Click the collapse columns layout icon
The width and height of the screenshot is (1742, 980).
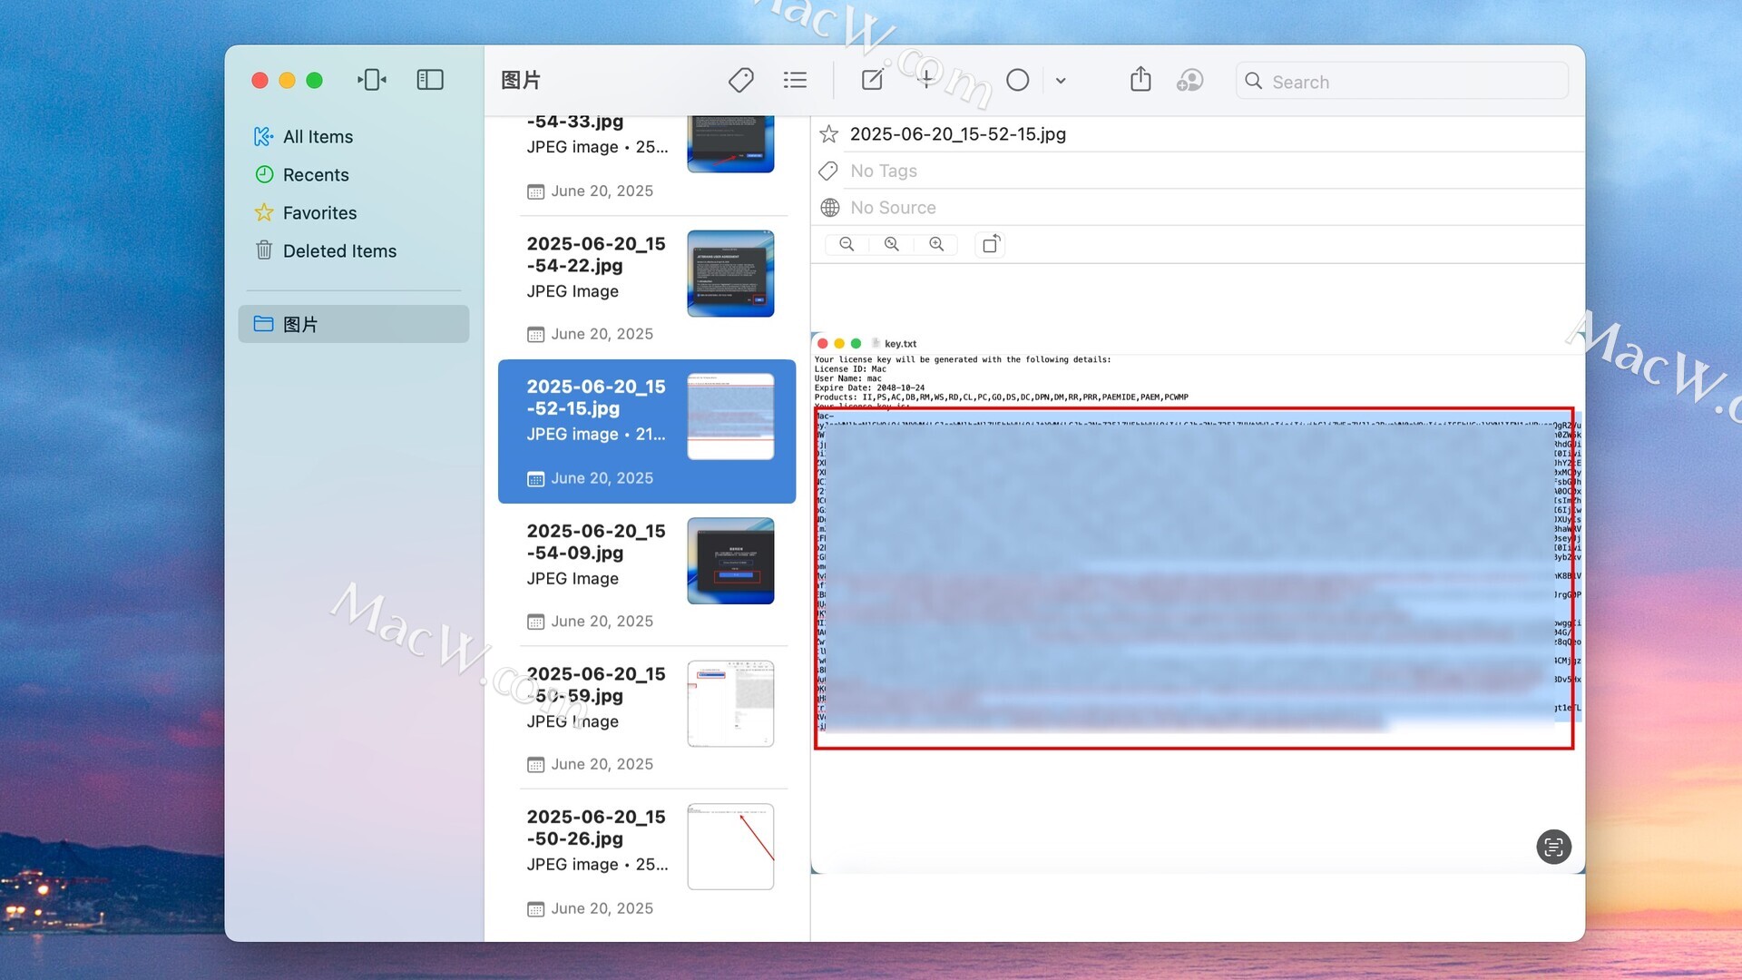click(x=372, y=80)
